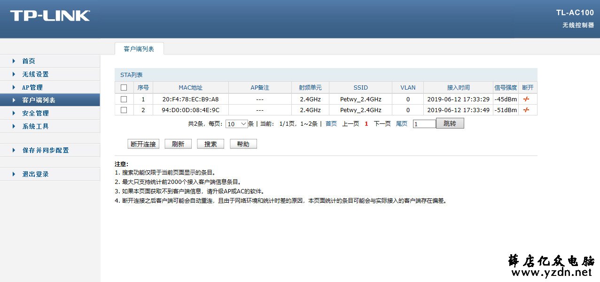
Task: Click signal strength value -51dBm
Action: pyautogui.click(x=506, y=110)
